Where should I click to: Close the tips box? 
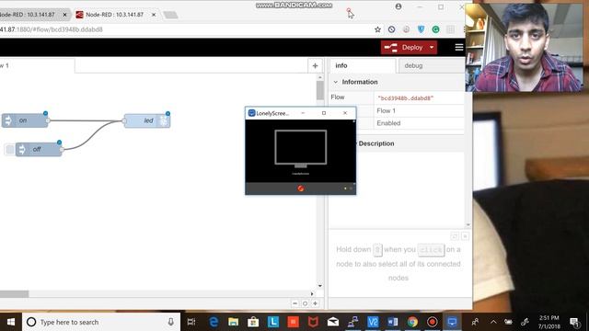click(x=465, y=236)
